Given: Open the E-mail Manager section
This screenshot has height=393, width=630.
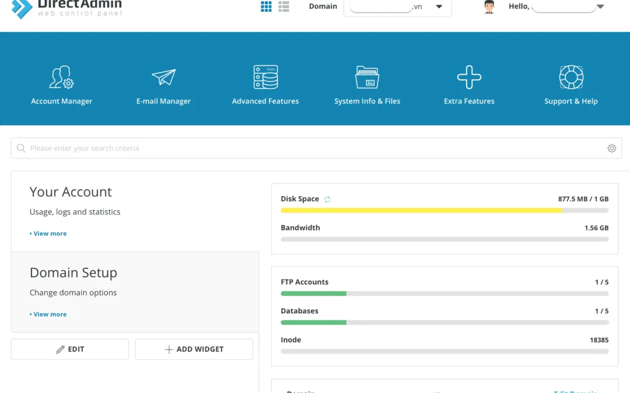Looking at the screenshot, I should click(x=163, y=76).
